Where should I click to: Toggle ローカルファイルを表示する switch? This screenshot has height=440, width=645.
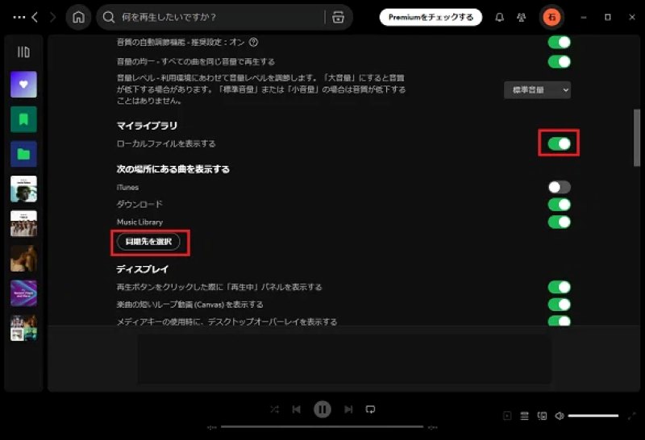click(559, 143)
